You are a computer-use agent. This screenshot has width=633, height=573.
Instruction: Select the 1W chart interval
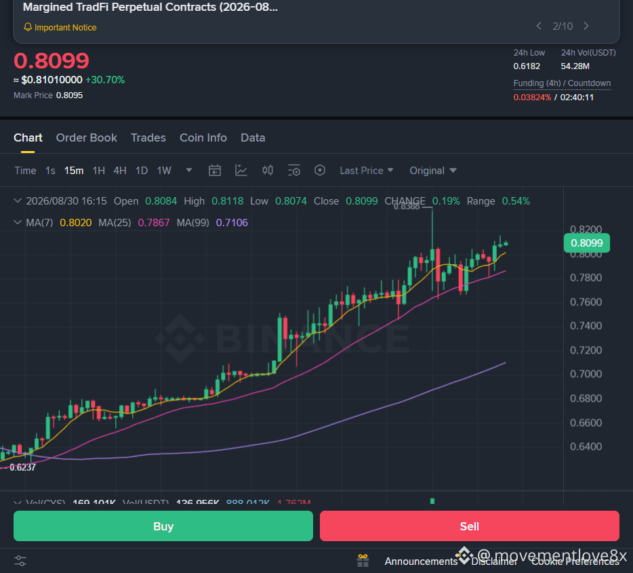pyautogui.click(x=164, y=171)
